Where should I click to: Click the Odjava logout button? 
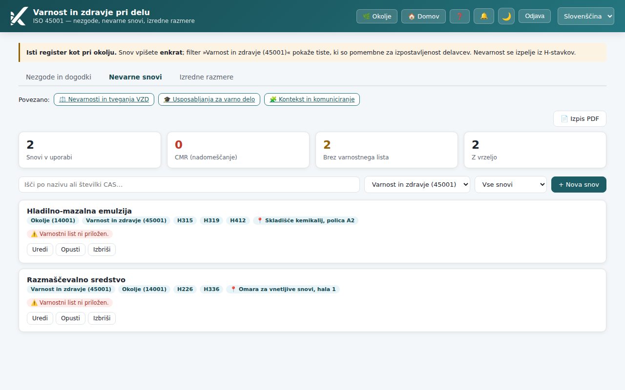tap(535, 16)
